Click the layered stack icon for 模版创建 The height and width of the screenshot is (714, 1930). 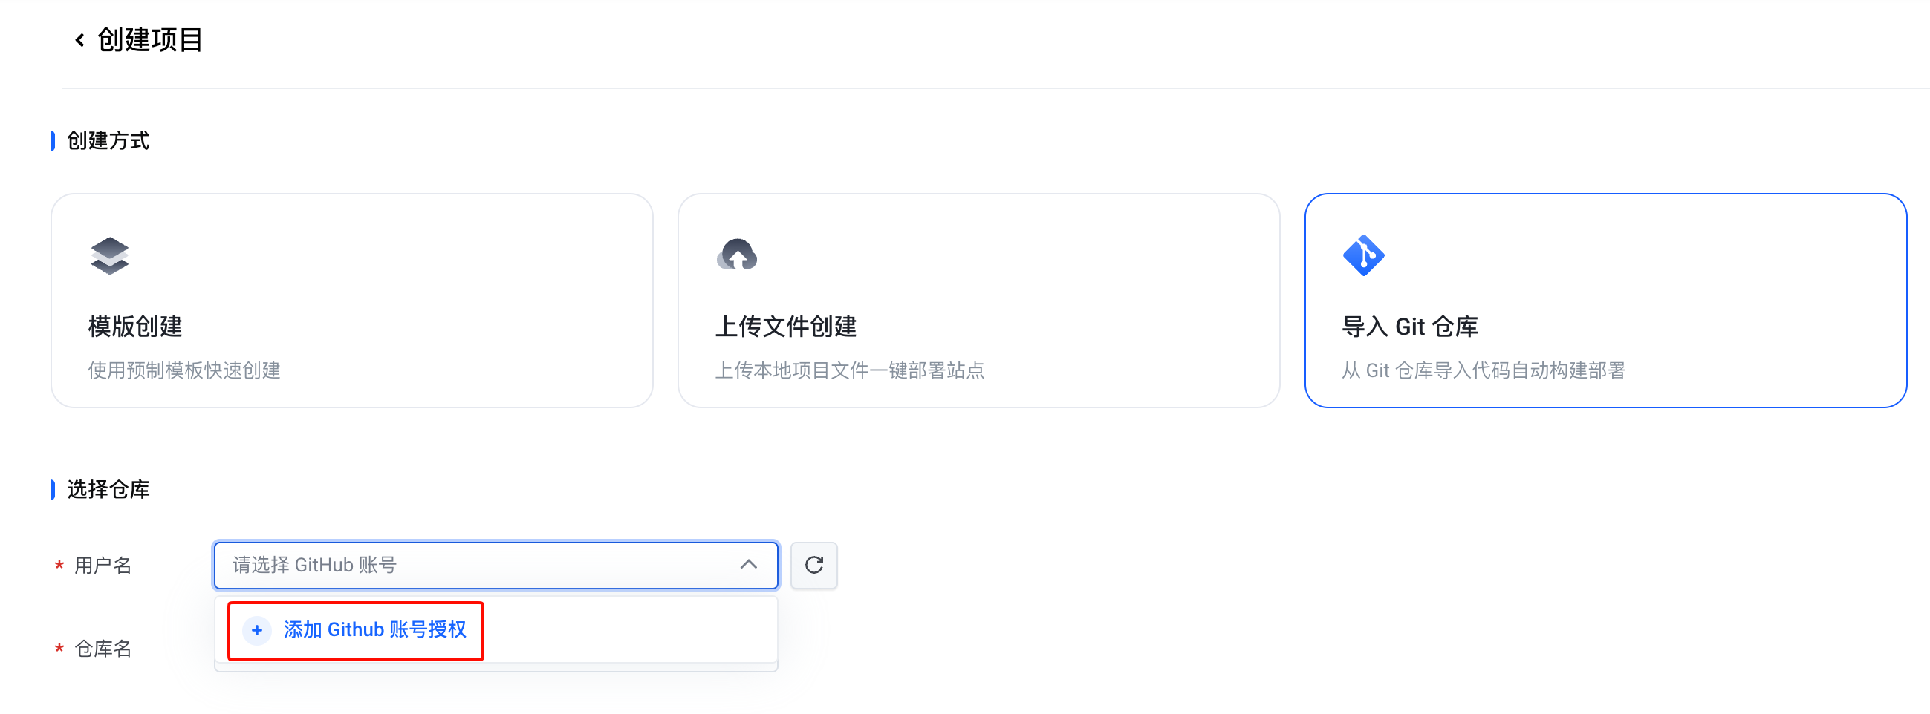pyautogui.click(x=109, y=256)
